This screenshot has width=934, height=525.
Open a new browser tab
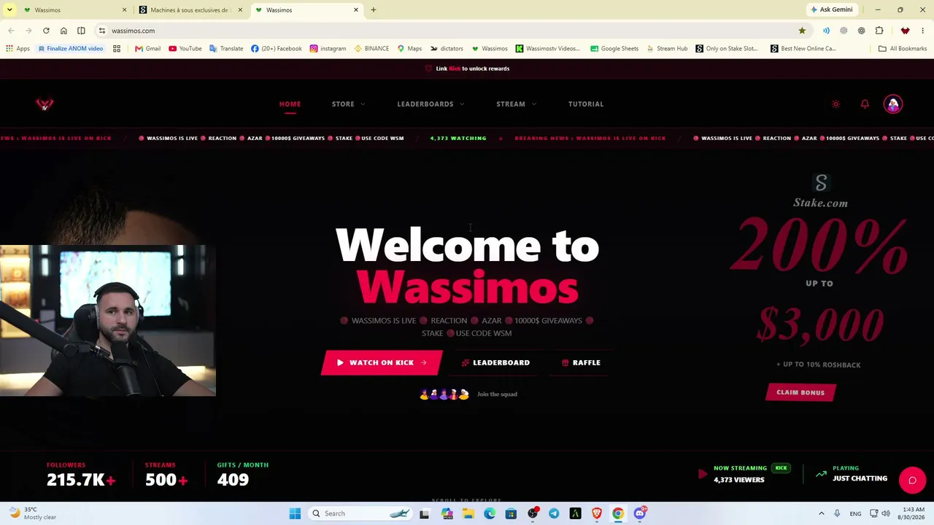pos(374,10)
